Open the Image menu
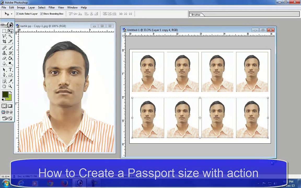301x188 pixels. [21, 8]
